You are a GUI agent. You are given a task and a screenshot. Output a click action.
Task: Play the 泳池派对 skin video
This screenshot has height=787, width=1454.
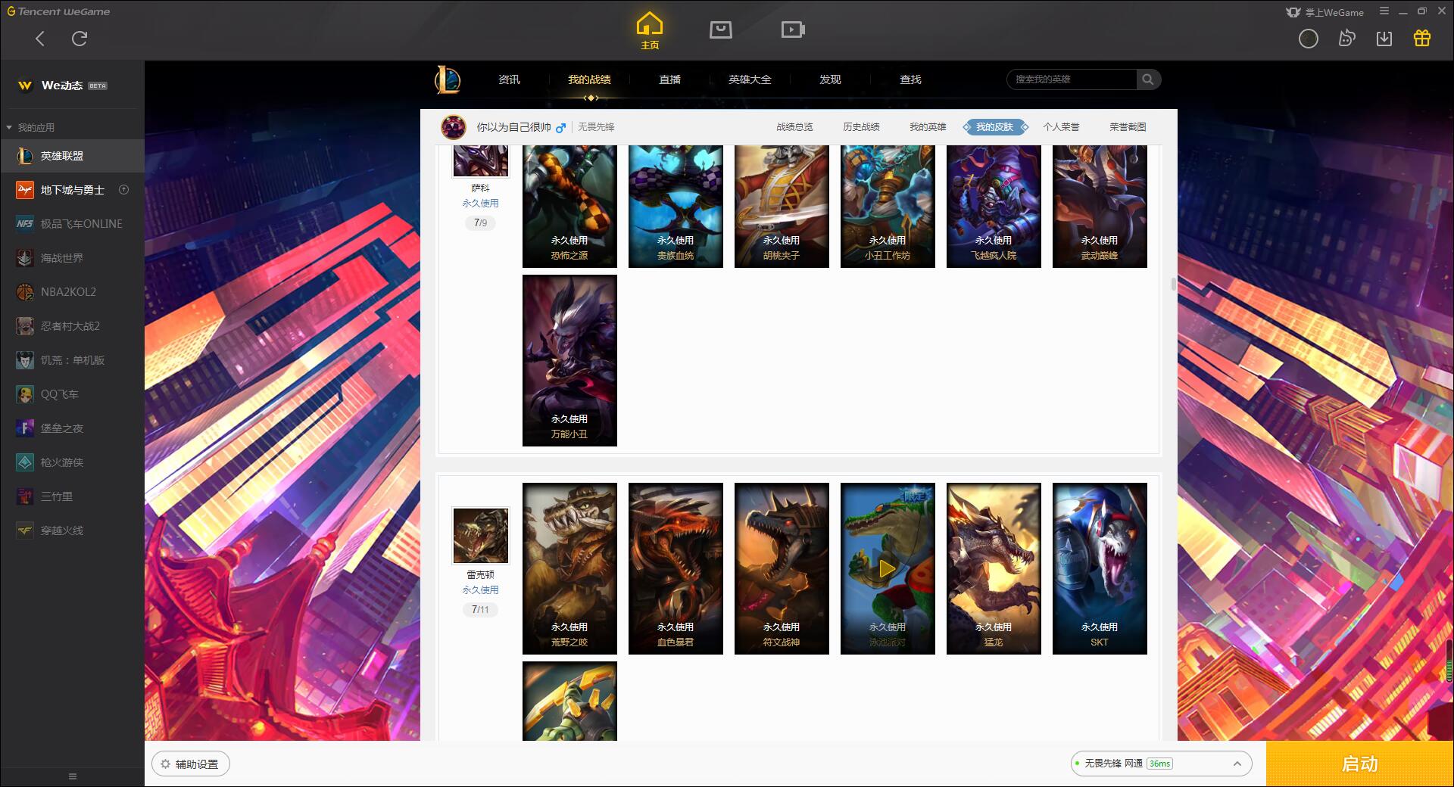[888, 568]
